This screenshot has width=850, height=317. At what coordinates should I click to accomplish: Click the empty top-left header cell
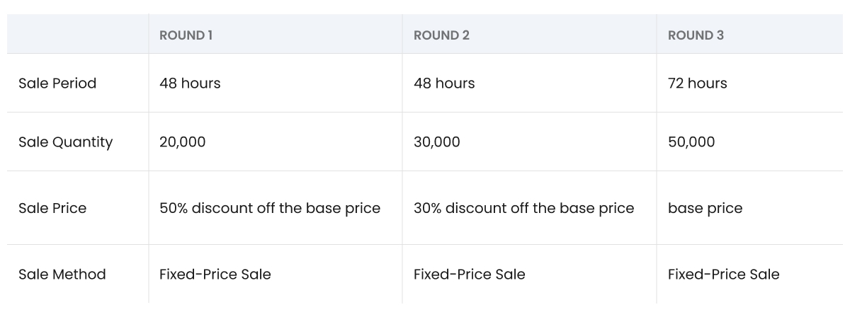pyautogui.click(x=78, y=35)
